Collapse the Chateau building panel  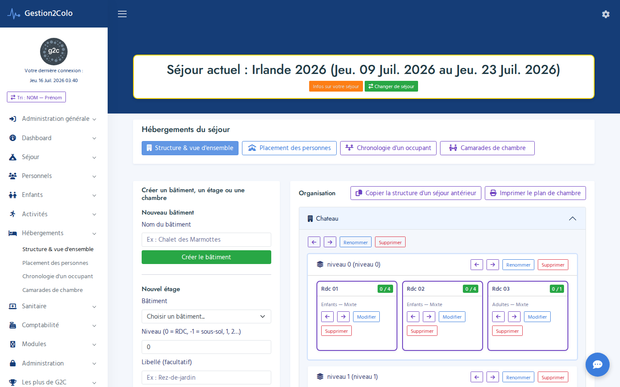click(572, 218)
